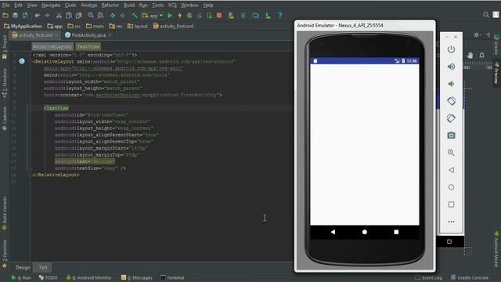
Task: Open the Gradle Console panel
Action: 470,278
